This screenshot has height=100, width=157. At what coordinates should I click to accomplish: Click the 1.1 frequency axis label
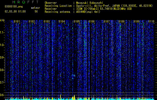coord(2,32)
